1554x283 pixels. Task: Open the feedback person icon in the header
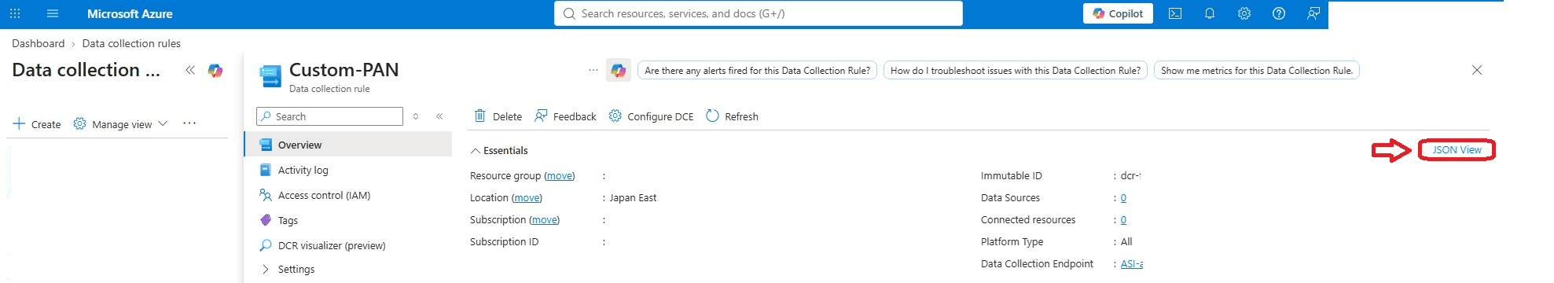pyautogui.click(x=1313, y=13)
